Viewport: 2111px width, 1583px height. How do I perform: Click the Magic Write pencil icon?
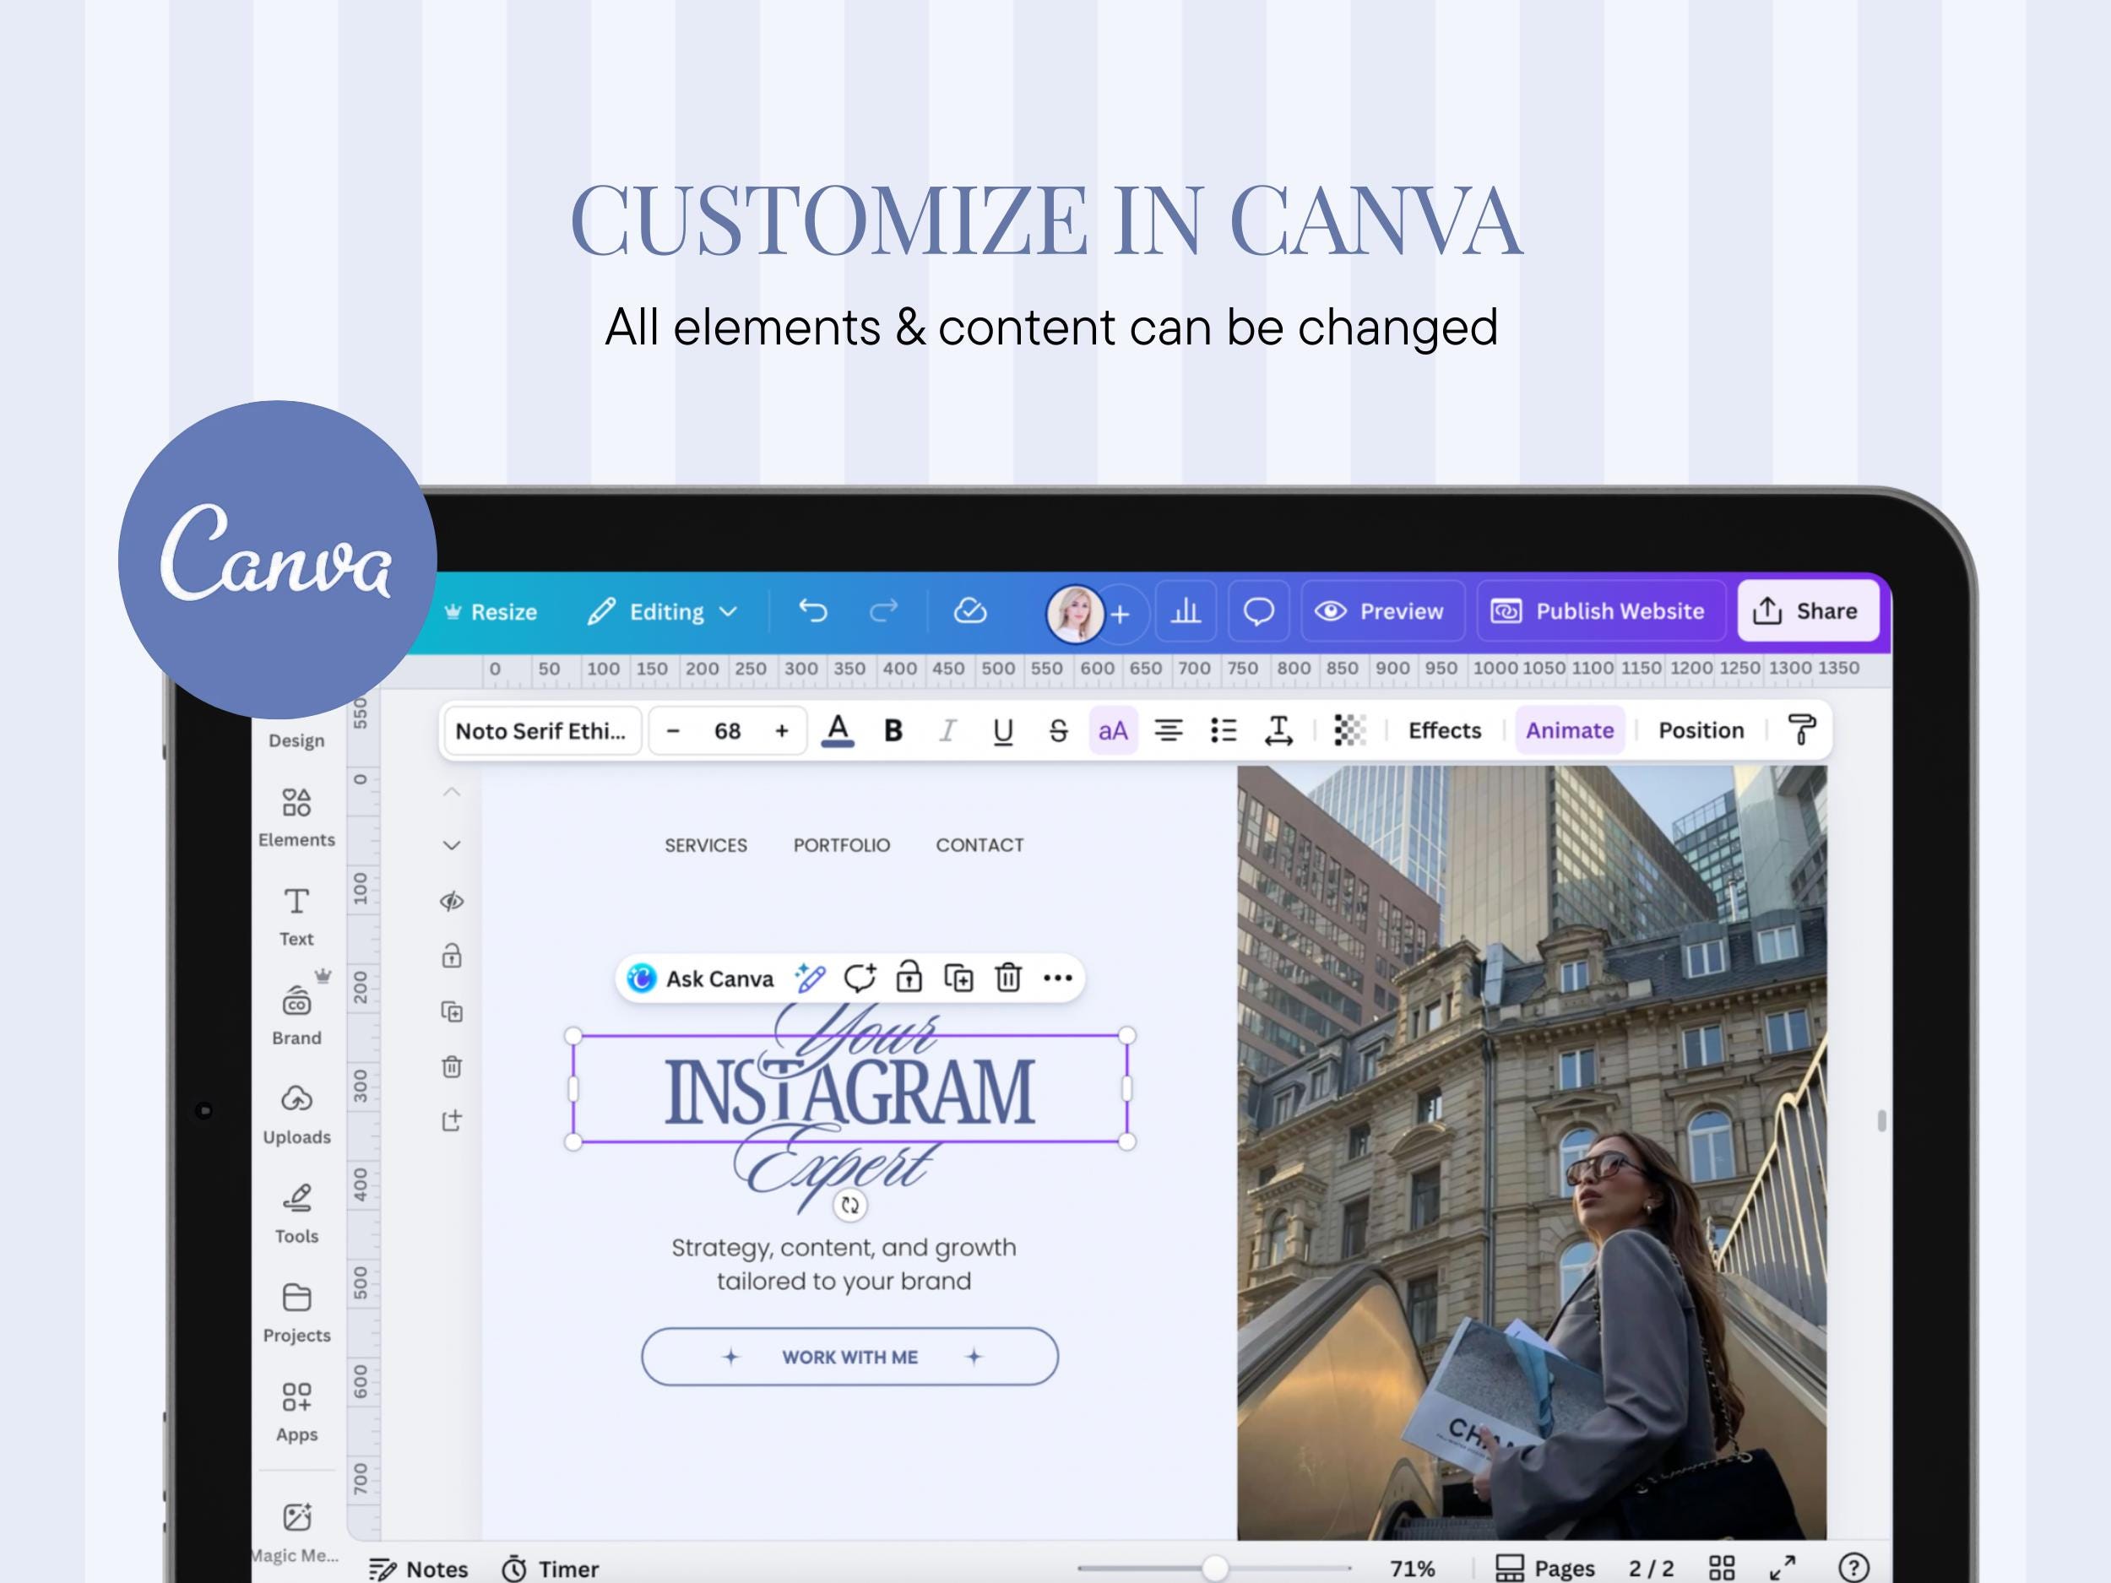coord(811,978)
